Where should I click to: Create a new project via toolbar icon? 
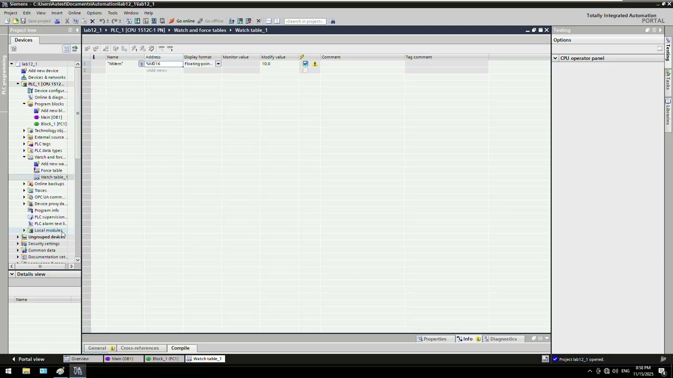coord(7,21)
